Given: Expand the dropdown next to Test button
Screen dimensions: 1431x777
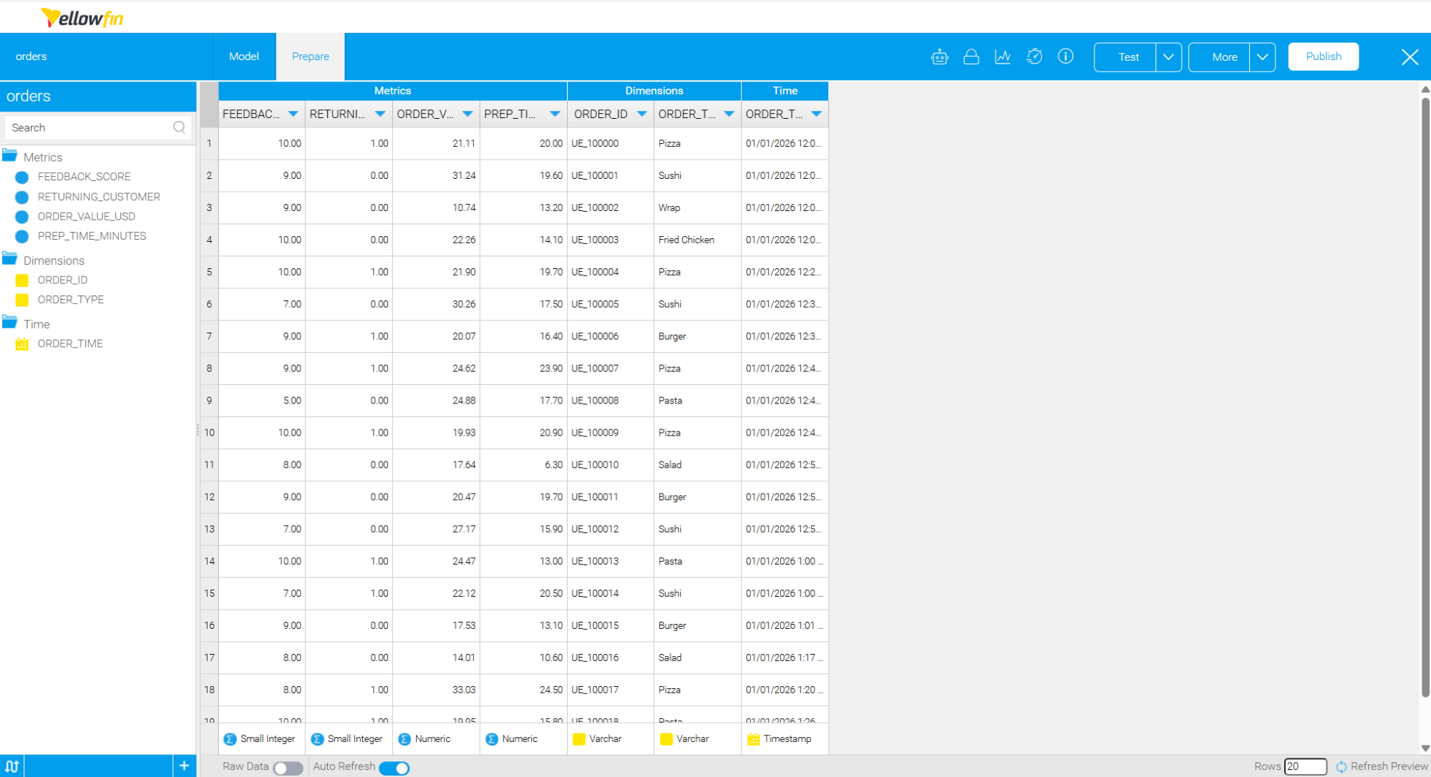Looking at the screenshot, I should (x=1168, y=57).
